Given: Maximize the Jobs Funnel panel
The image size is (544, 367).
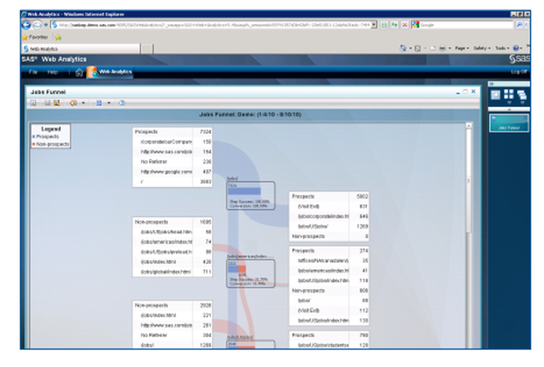Looking at the screenshot, I should pos(466,91).
